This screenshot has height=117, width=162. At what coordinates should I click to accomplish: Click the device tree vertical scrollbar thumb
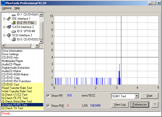coord(41,31)
